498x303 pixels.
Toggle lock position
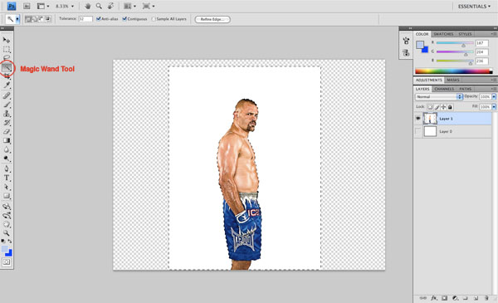point(443,107)
